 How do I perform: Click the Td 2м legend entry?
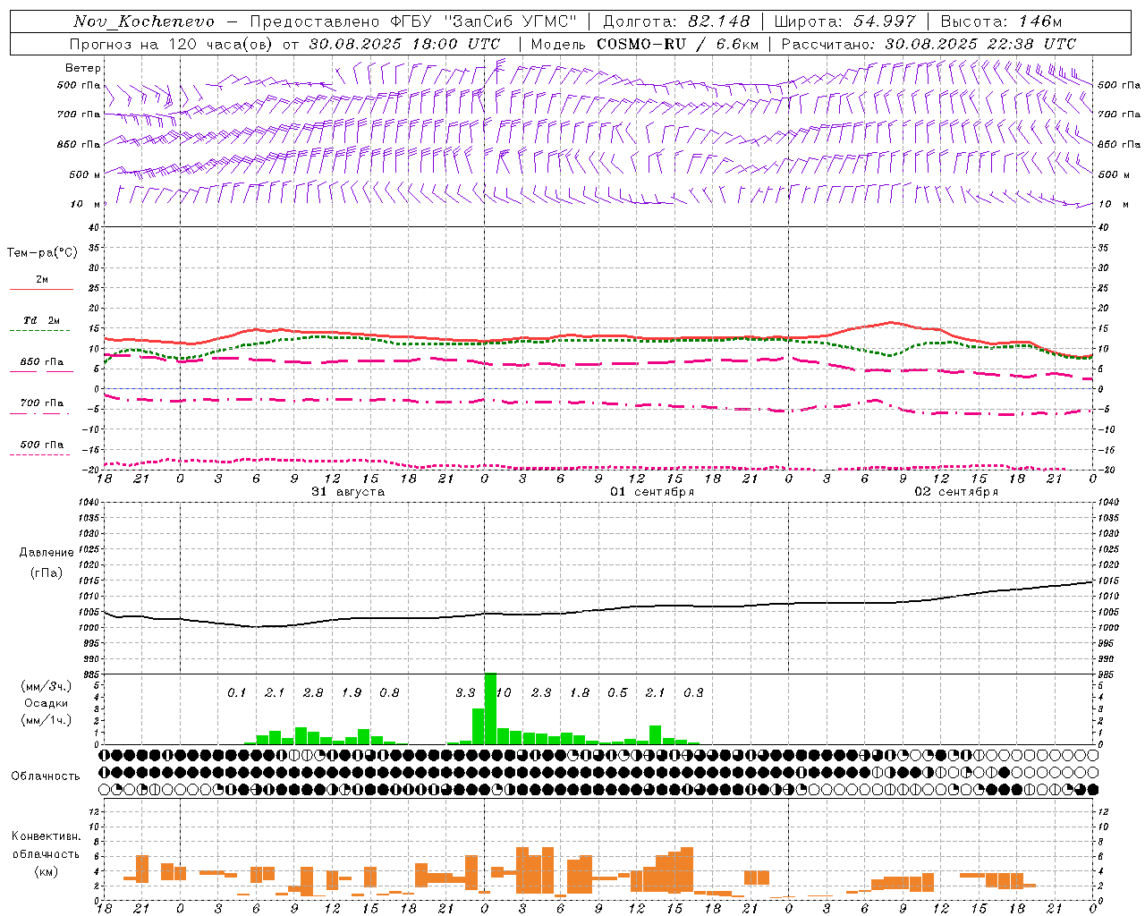pos(41,320)
